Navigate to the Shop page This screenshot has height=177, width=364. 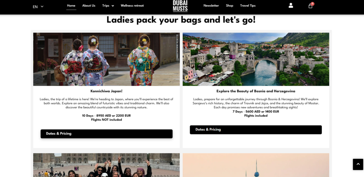click(x=230, y=6)
